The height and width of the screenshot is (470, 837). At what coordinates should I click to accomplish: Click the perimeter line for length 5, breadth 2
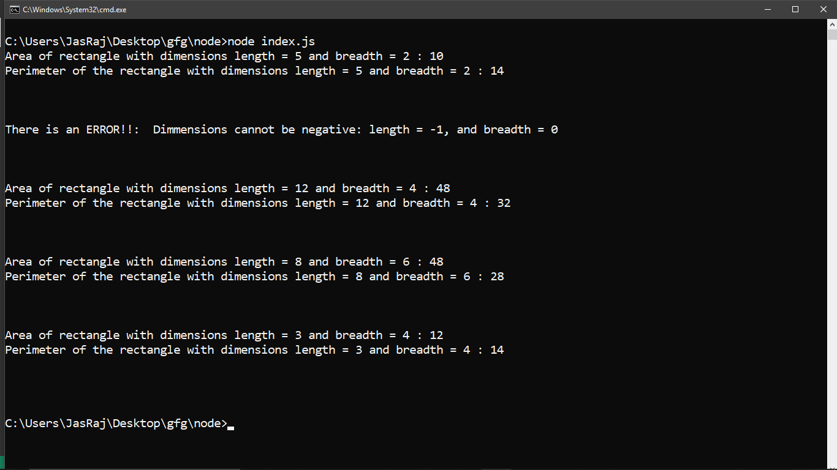point(254,71)
